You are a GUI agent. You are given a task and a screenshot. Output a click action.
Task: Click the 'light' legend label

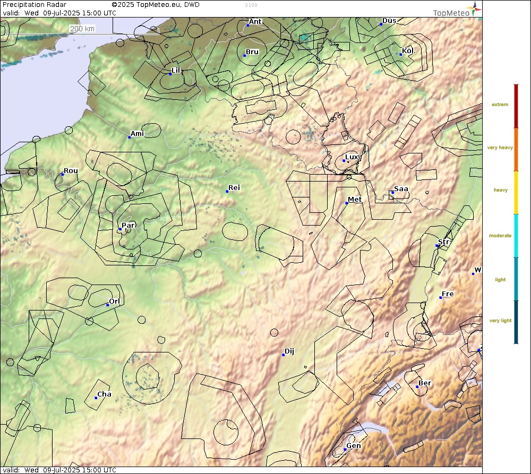[x=500, y=280]
